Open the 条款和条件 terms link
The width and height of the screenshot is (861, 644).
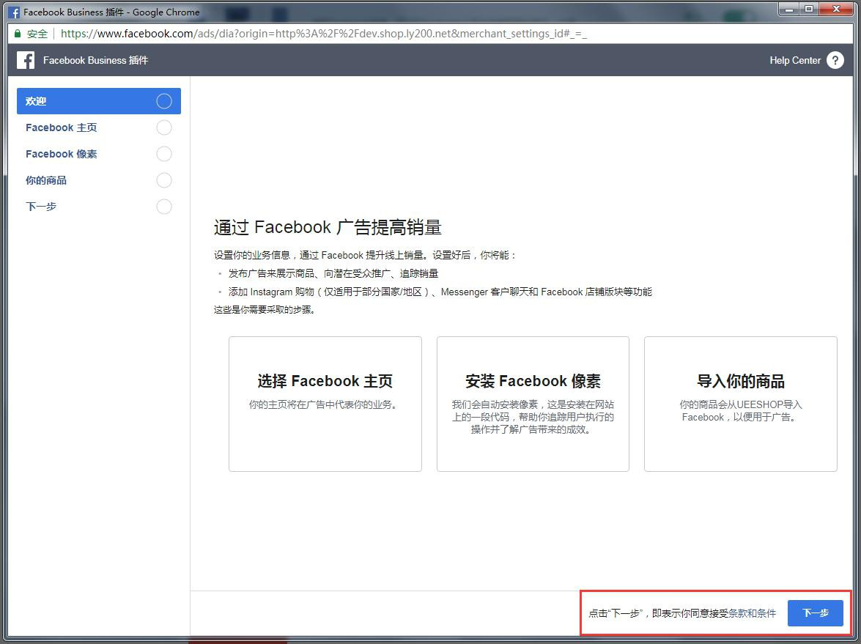point(752,613)
